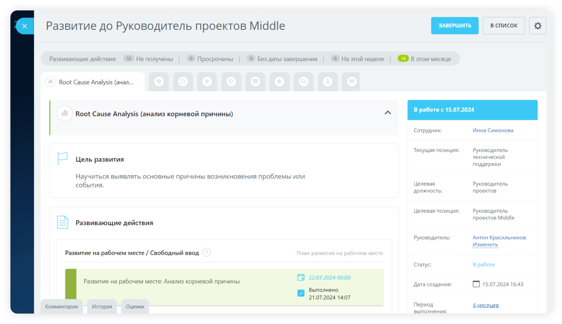Screen dimensions: 562x324
Task: Open the atom icon tab
Action: pyautogui.click(x=207, y=82)
